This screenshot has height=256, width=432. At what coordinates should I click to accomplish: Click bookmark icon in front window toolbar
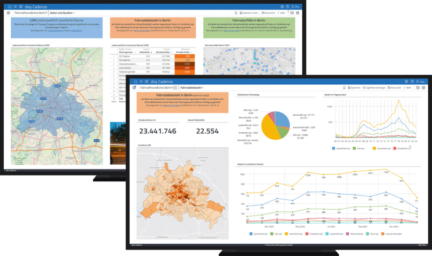(x=344, y=87)
